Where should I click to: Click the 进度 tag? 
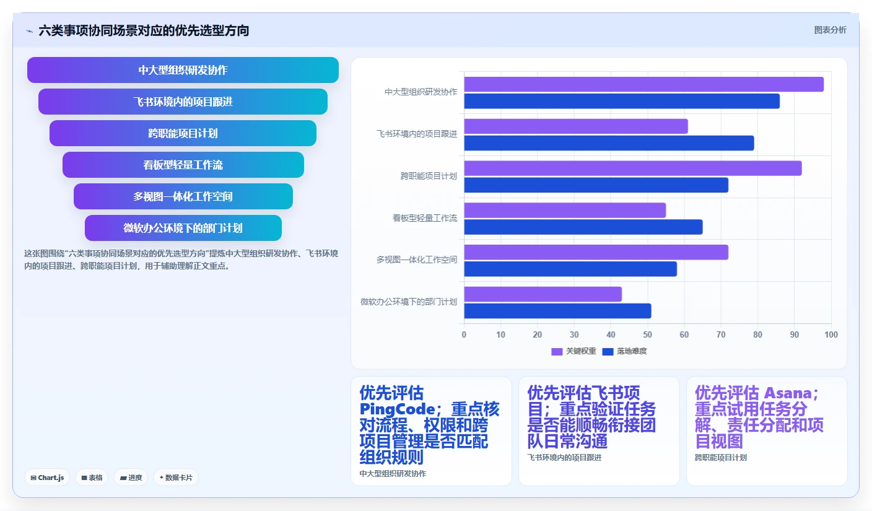pyautogui.click(x=131, y=478)
